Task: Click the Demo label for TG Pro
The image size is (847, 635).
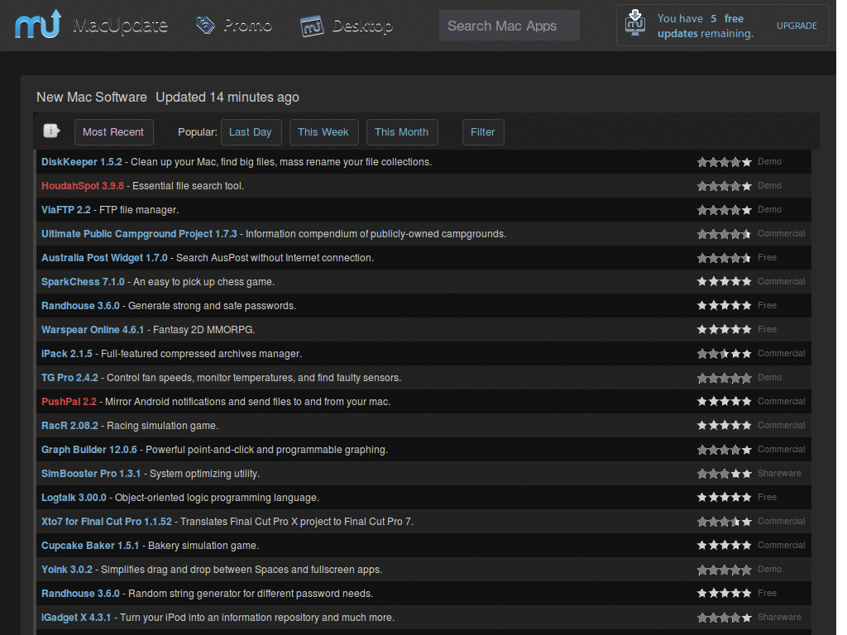Action: 769,377
